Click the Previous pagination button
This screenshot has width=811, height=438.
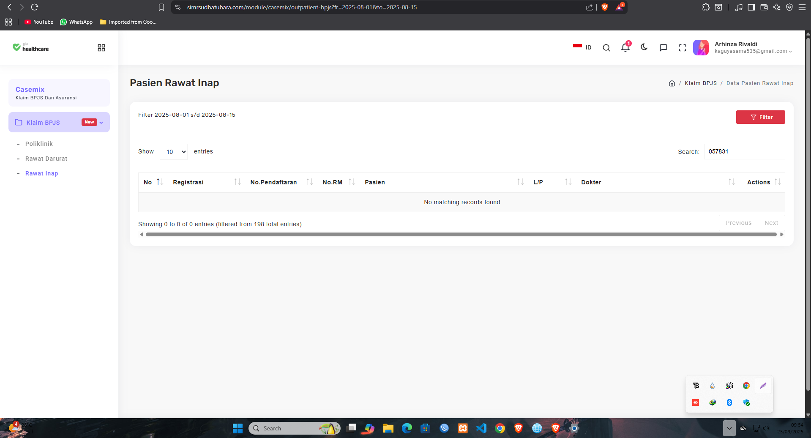coord(738,223)
